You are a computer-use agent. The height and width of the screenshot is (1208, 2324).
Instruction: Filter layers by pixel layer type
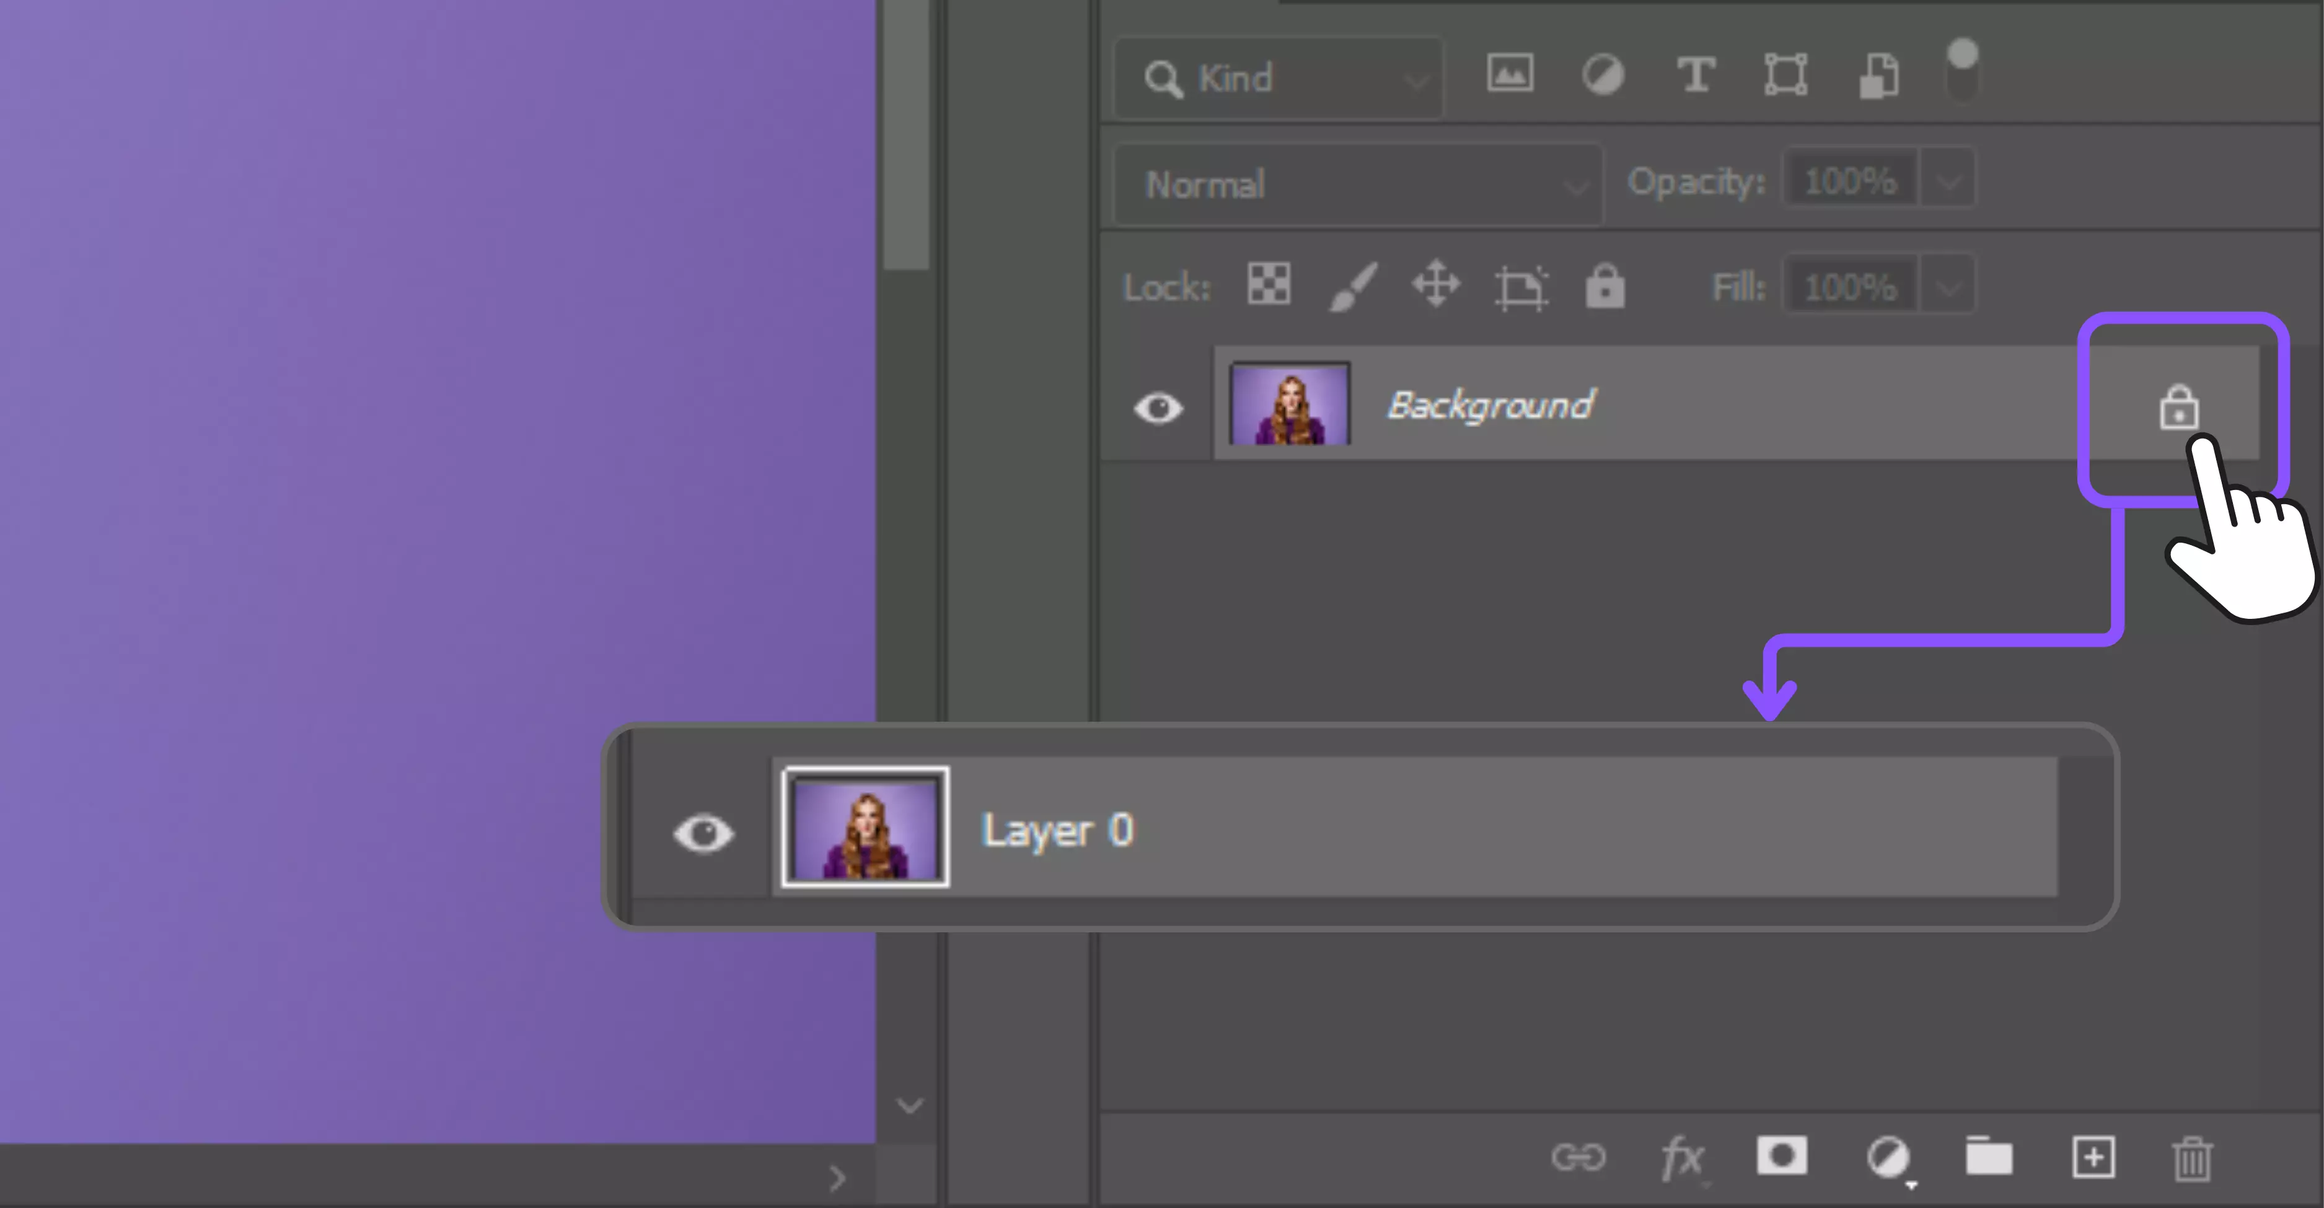(x=1509, y=74)
